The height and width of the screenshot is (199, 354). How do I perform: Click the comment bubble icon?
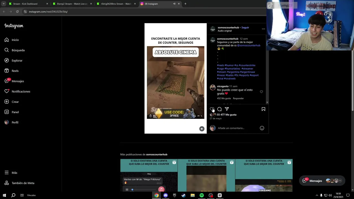(x=219, y=109)
